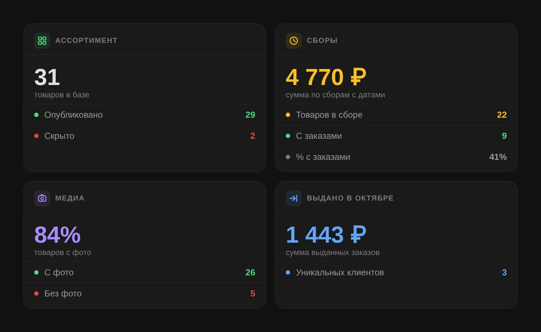Screen dimensions: 541x332
Task: Click the amount 4 770 ₽
Action: point(326,77)
